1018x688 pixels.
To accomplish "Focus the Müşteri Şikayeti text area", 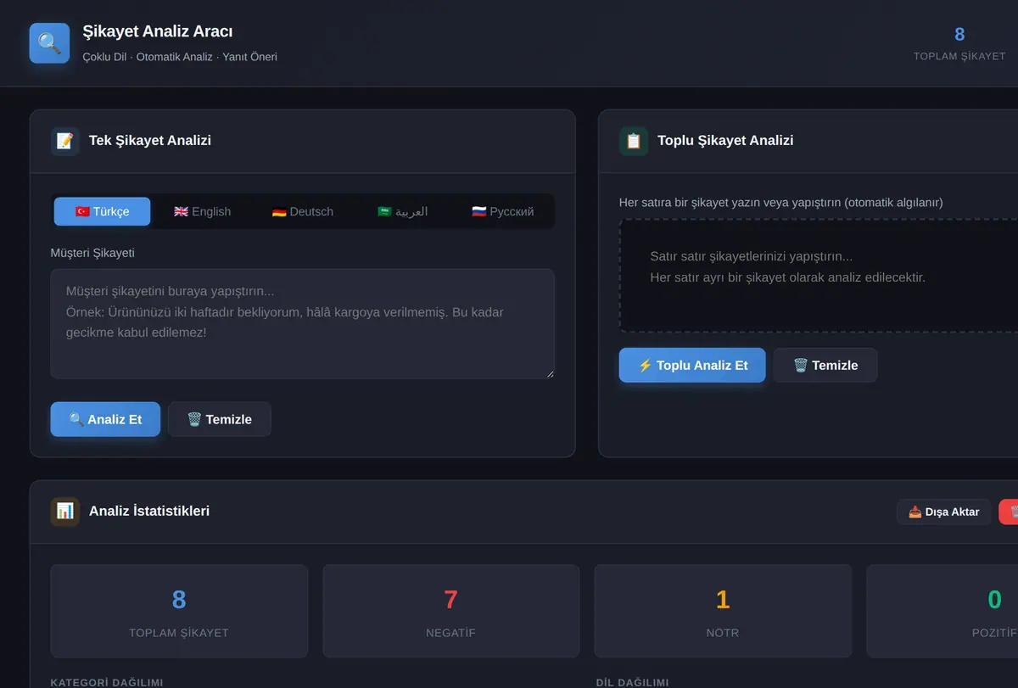I will (x=302, y=324).
